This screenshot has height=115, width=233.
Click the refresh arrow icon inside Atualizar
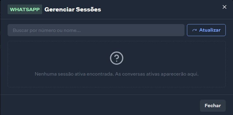[x=194, y=30]
